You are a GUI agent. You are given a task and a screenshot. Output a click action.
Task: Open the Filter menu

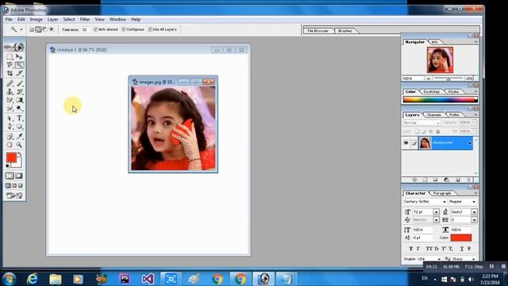[x=85, y=19]
